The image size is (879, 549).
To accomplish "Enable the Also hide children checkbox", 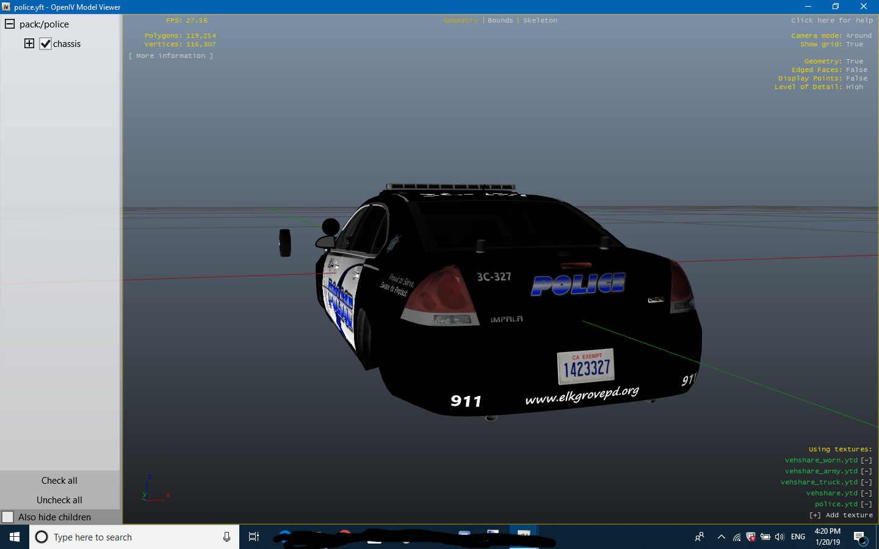I will pos(8,517).
